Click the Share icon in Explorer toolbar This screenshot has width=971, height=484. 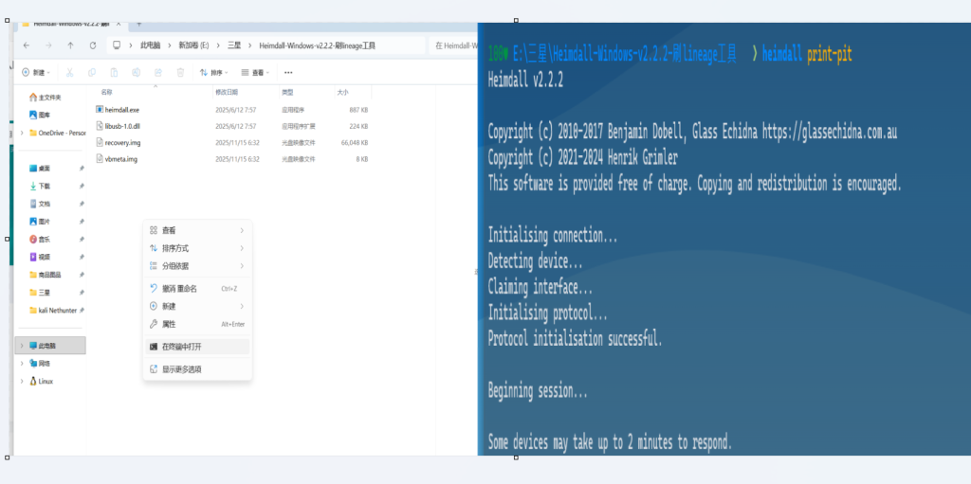(158, 72)
